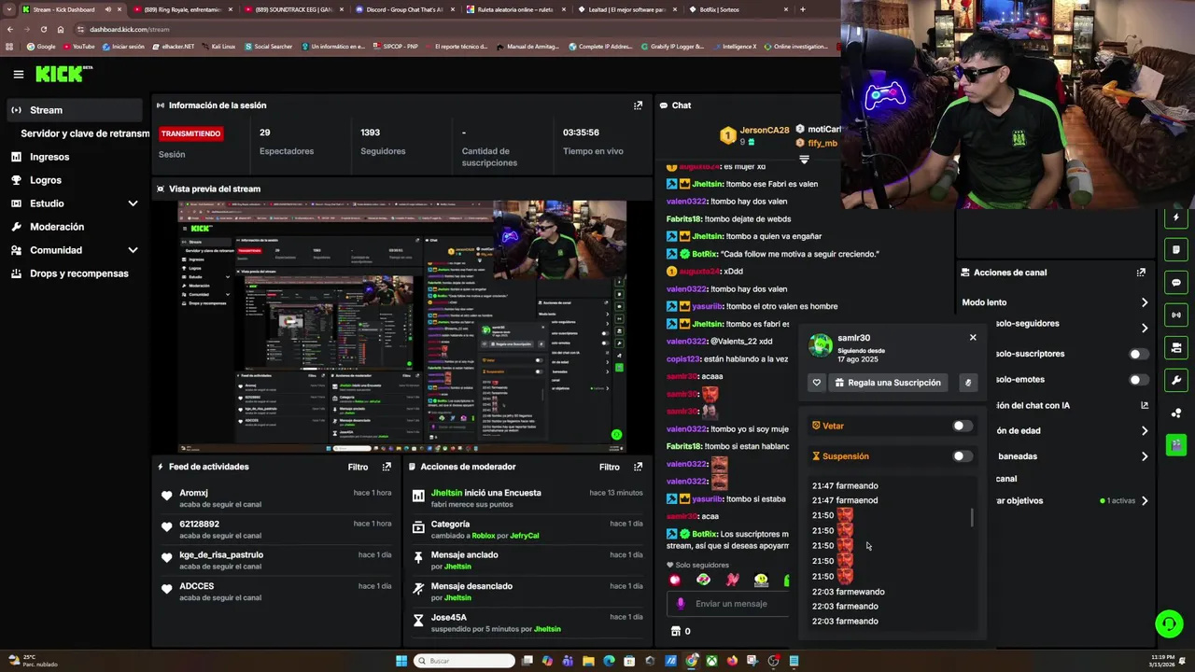The width and height of the screenshot is (1195, 672).
Task: Open the Modo lento options chevron
Action: click(1145, 302)
